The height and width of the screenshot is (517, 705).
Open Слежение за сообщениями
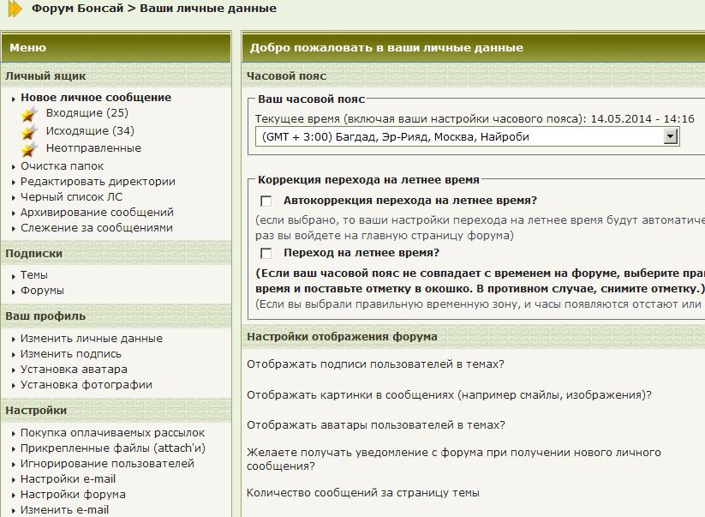click(x=97, y=228)
